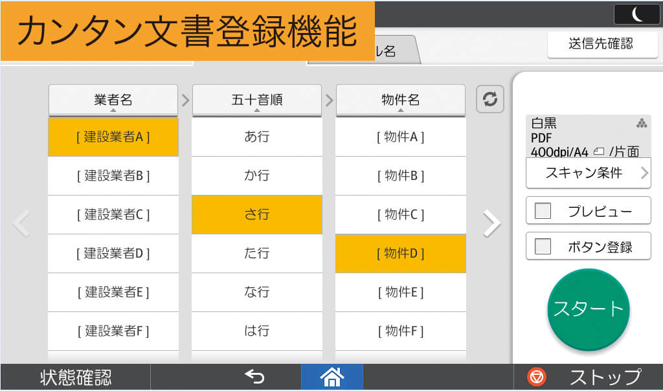The width and height of the screenshot is (663, 391).
Task: Choose the か行 row
Action: pyautogui.click(x=257, y=176)
